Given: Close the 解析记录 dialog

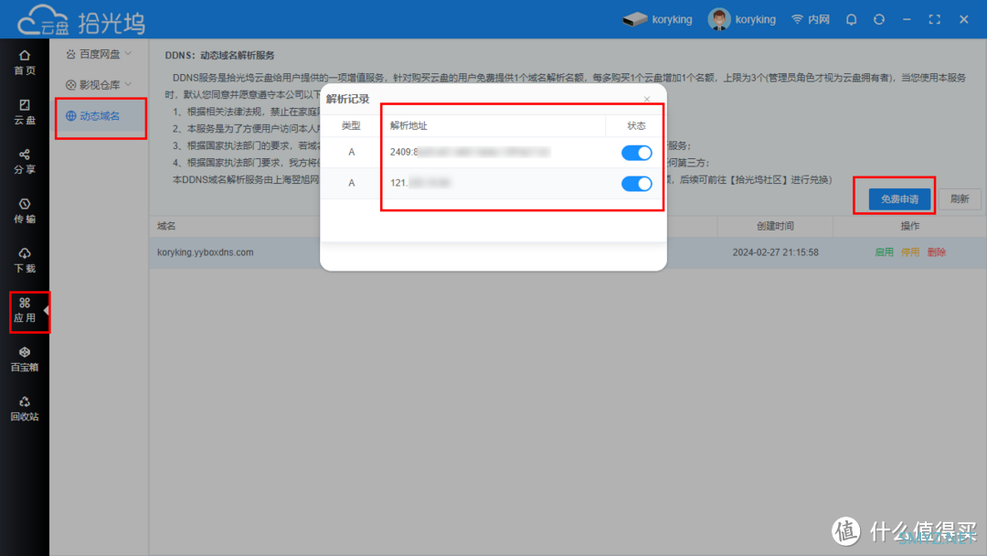Looking at the screenshot, I should click(x=647, y=99).
